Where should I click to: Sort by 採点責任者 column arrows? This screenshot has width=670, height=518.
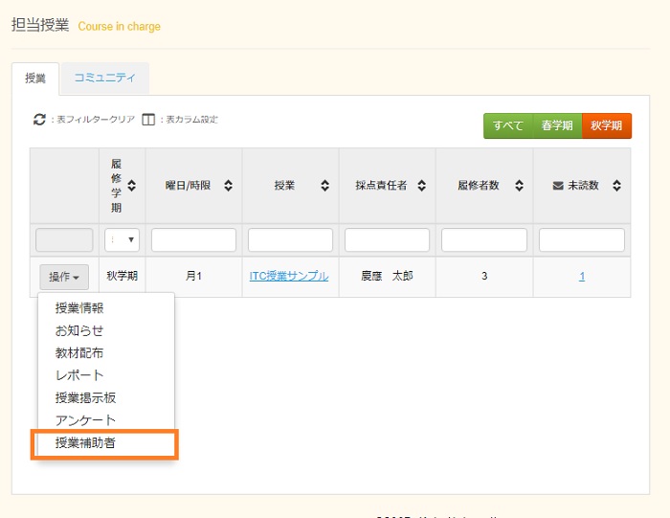click(421, 186)
